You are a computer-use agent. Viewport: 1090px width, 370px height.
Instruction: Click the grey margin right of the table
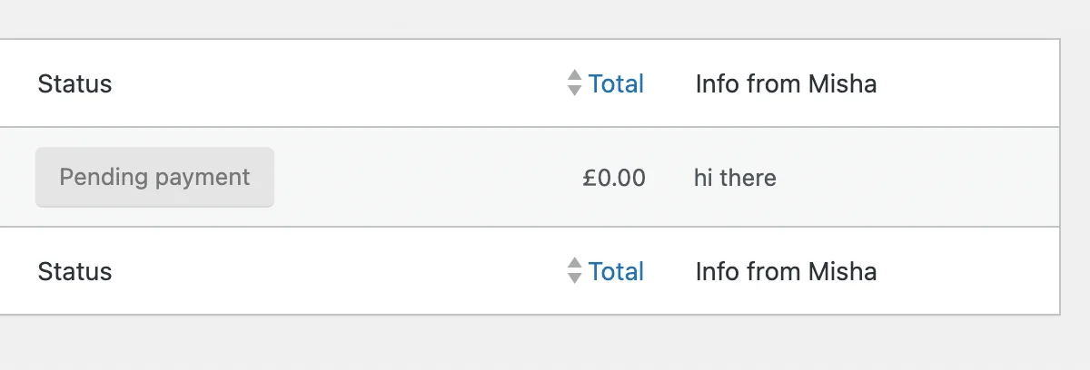point(1076,177)
